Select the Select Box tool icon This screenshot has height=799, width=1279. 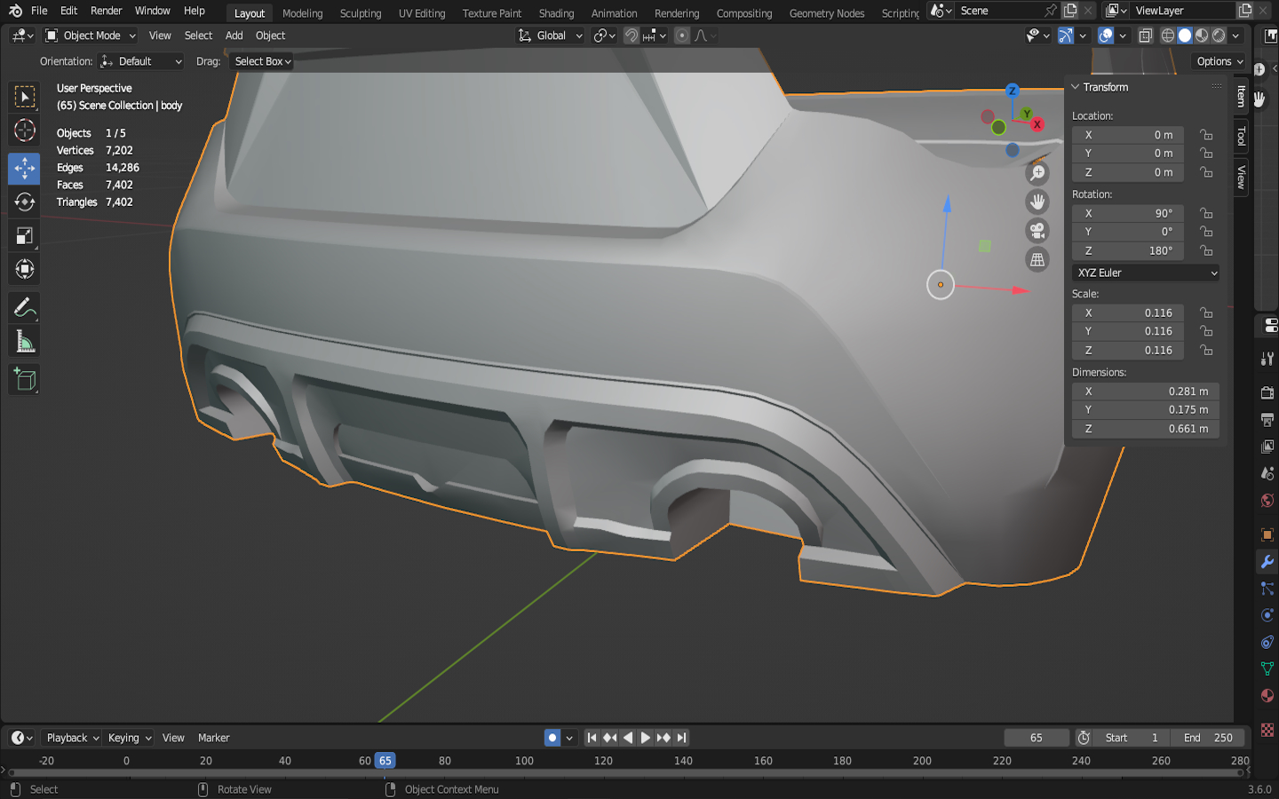coord(24,96)
